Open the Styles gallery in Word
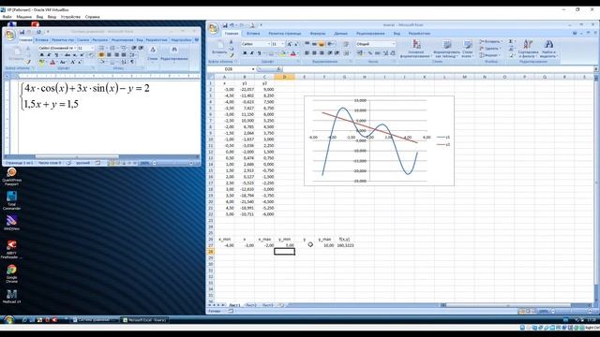This screenshot has width=600, height=337. [x=153, y=53]
